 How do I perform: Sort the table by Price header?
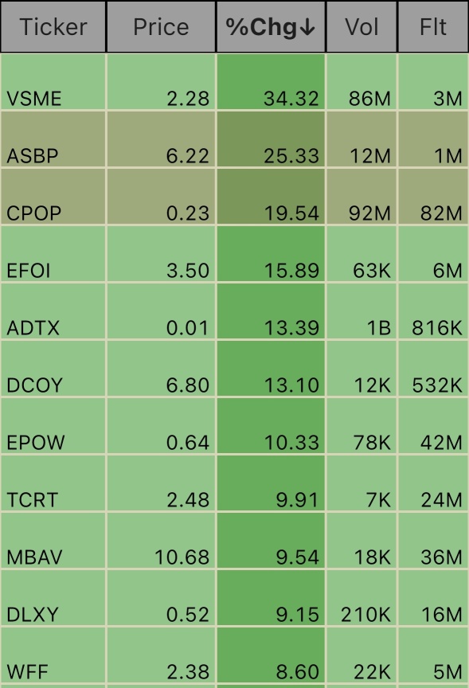[161, 27]
